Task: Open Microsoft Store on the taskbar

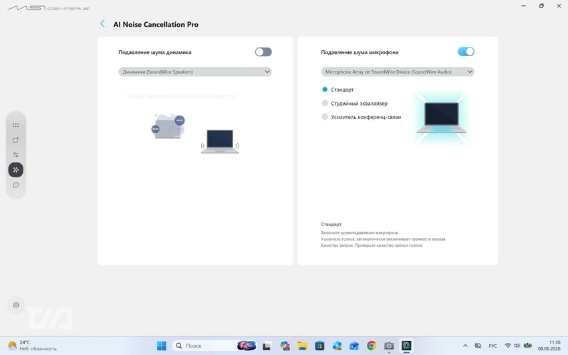Action: pyautogui.click(x=319, y=346)
